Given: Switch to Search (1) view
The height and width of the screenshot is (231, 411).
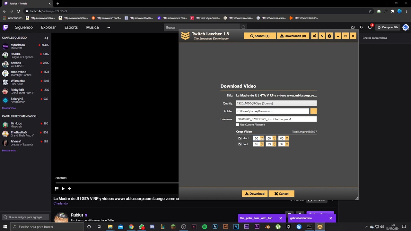Looking at the screenshot, I should pos(260,36).
